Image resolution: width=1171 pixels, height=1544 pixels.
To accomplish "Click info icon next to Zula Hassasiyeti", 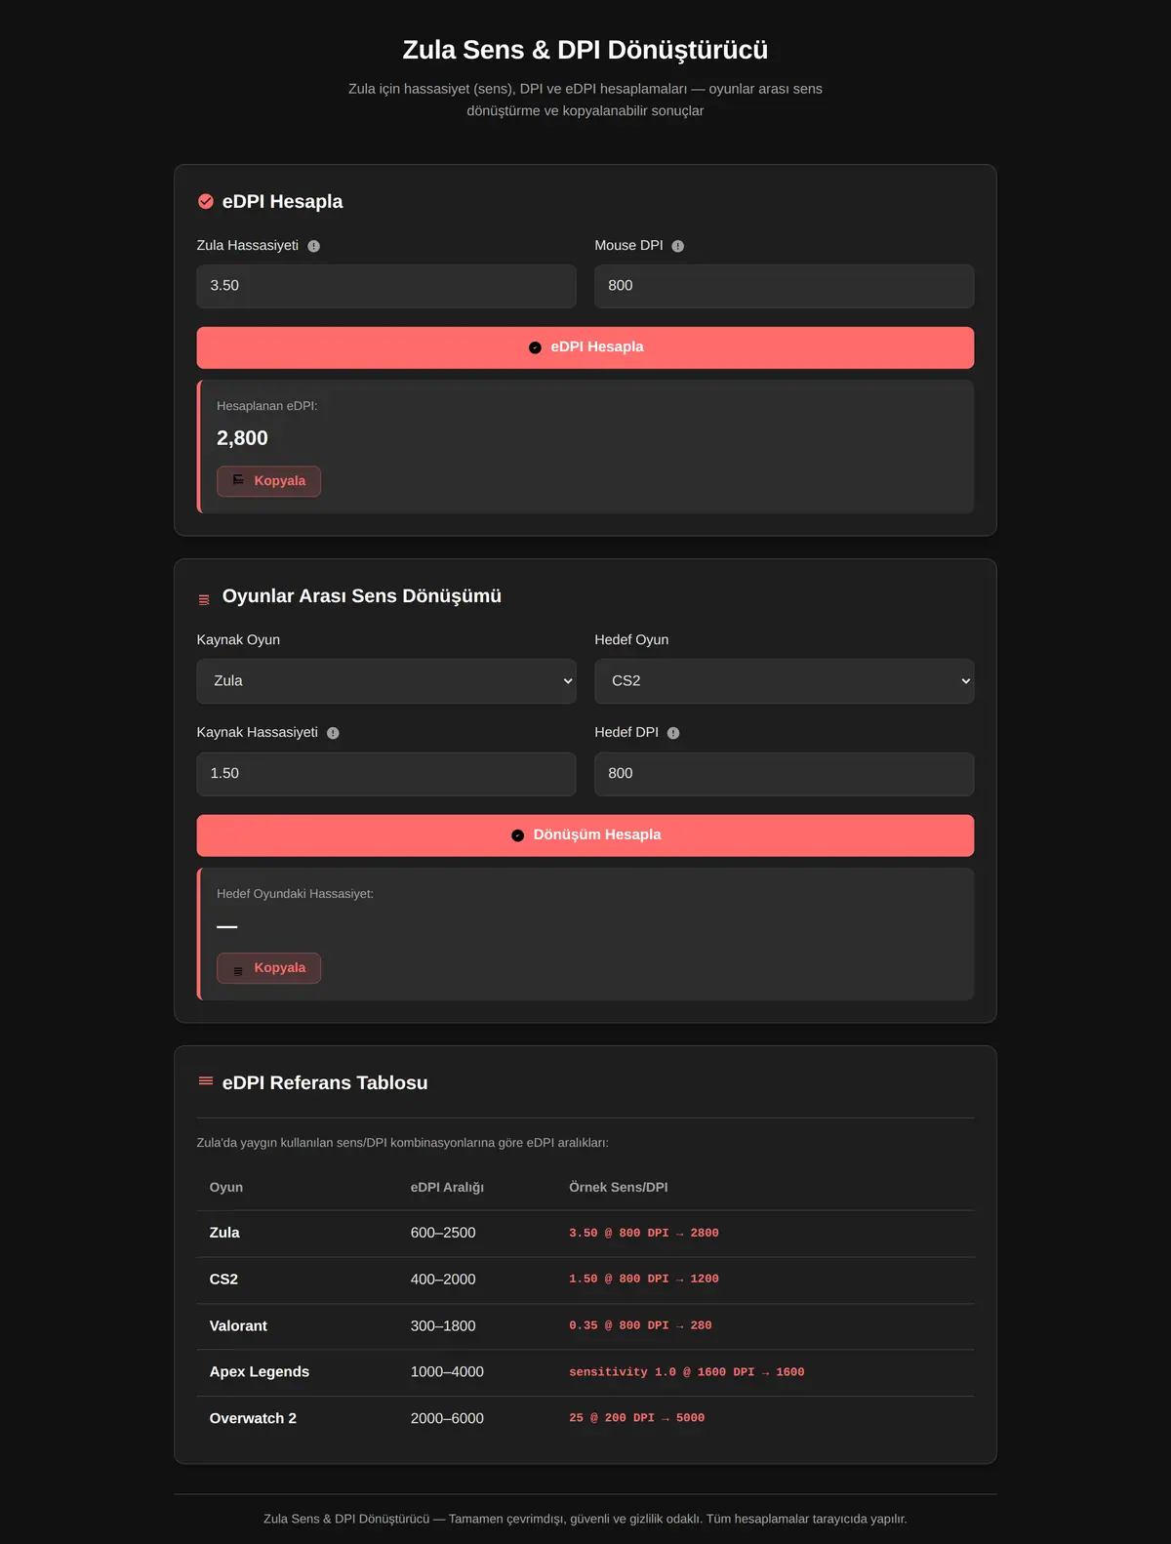I will tap(313, 246).
